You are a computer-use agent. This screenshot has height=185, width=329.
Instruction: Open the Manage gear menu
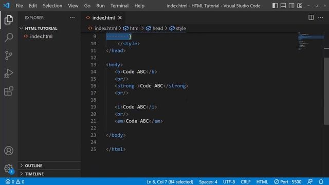coord(9,169)
